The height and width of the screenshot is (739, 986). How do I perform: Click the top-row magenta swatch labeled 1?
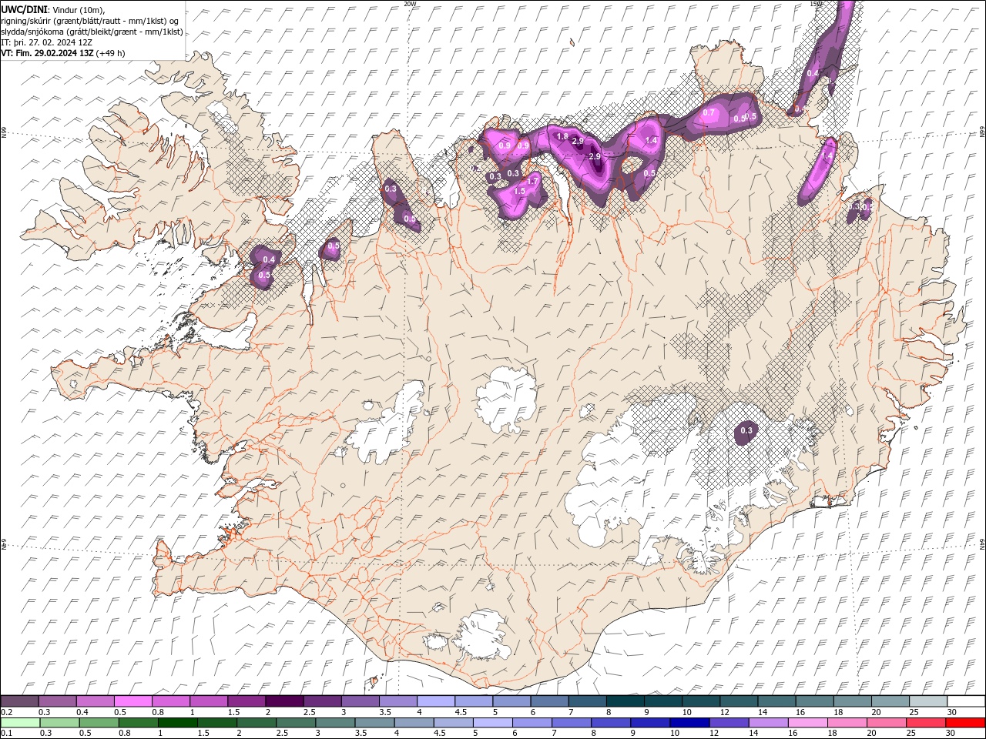[209, 701]
